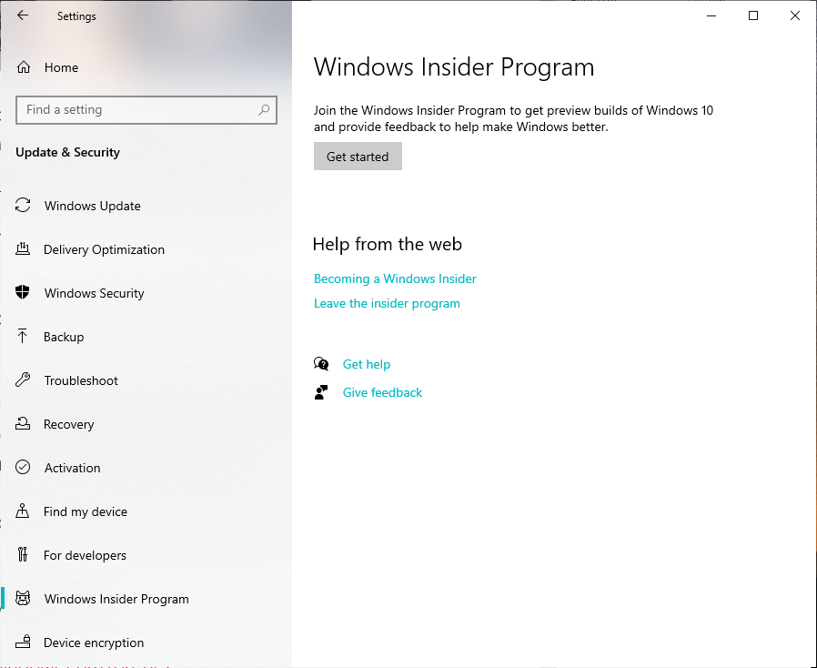Click the Backup arrow icon
Viewport: 817px width, 668px height.
24,337
